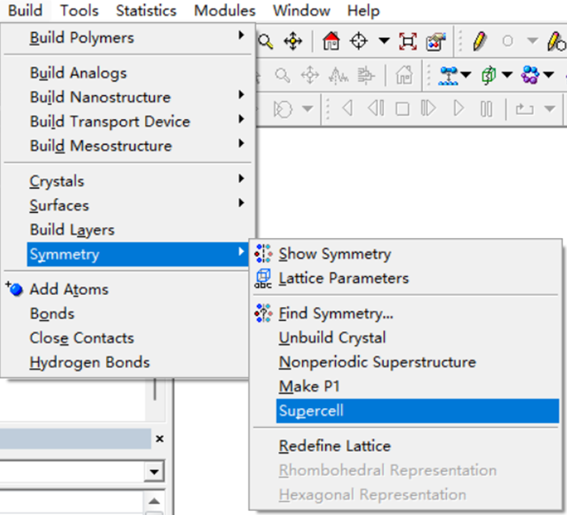Open the Modules menu
Image resolution: width=567 pixels, height=515 pixels.
tap(224, 10)
